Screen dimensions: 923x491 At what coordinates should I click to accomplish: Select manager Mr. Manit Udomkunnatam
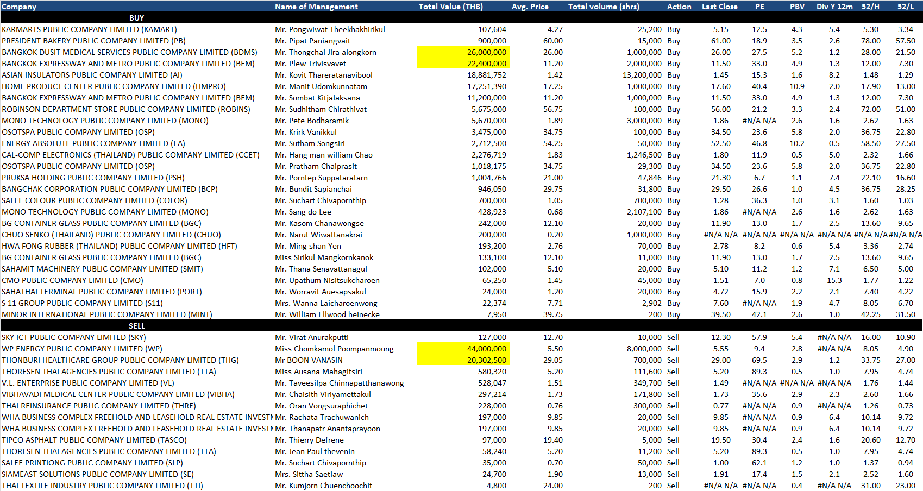click(x=321, y=86)
